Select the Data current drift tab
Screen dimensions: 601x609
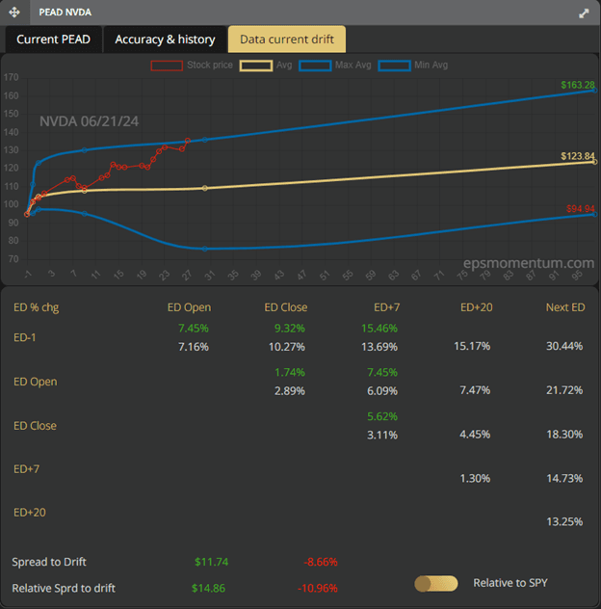pos(287,40)
